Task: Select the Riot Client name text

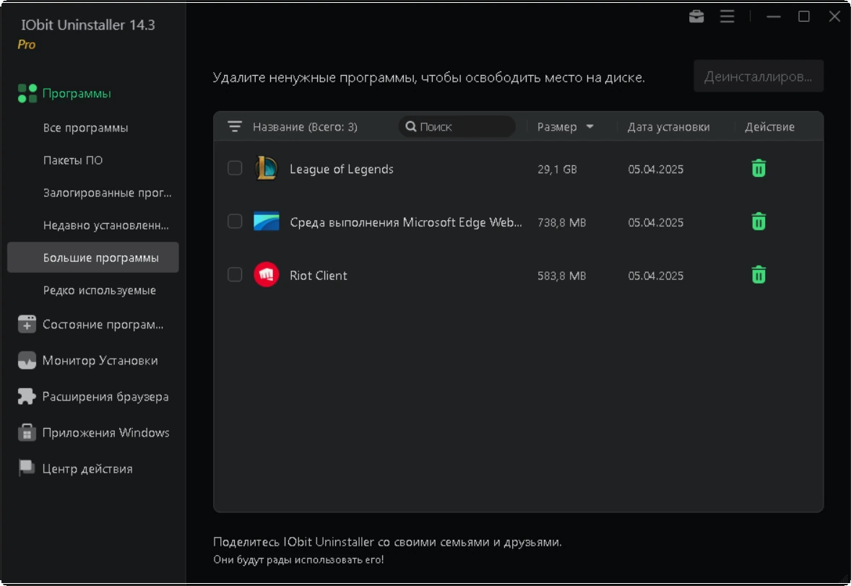Action: [x=318, y=276]
